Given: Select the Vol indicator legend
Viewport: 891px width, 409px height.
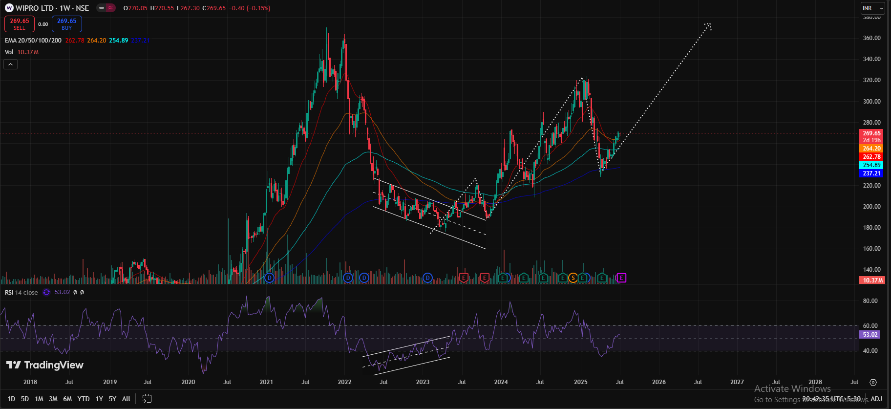Looking at the screenshot, I should point(9,52).
